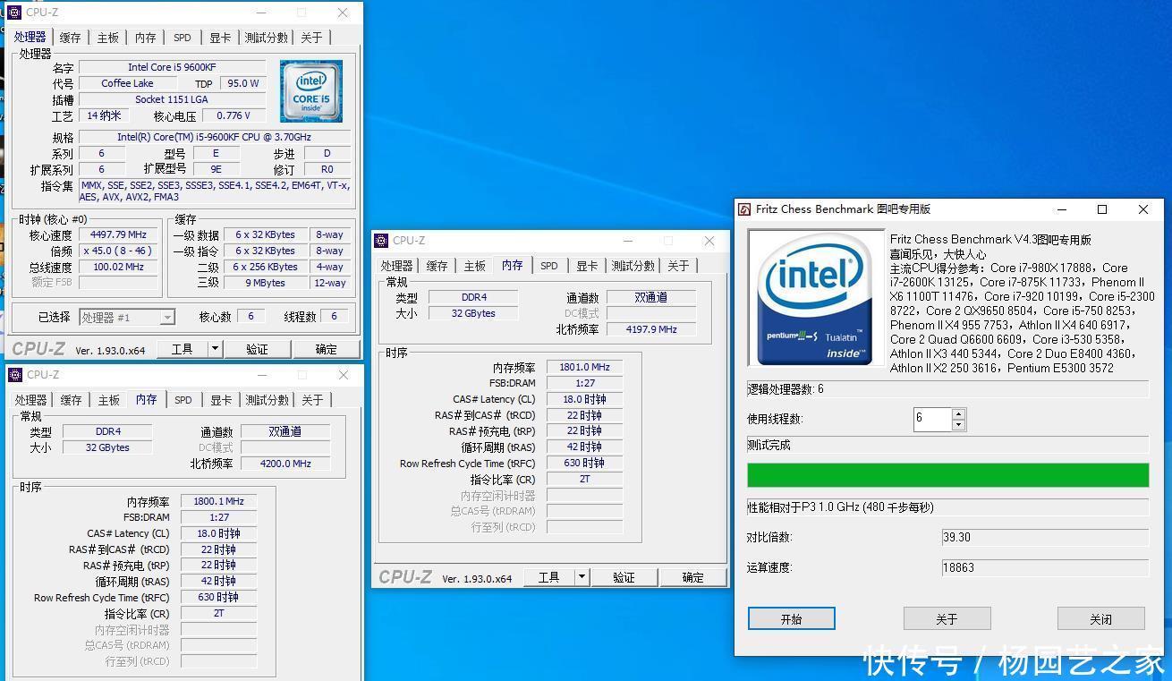The height and width of the screenshot is (681, 1172).
Task: Open 缓存 tab in the processor CPU-Z window
Action: pos(70,38)
